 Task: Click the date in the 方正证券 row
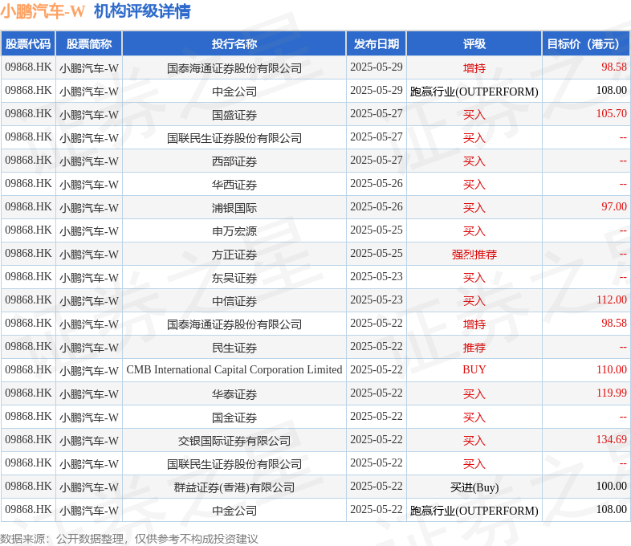[377, 253]
